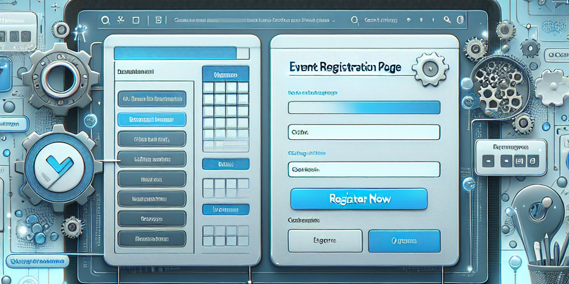Click the search magnifier icon at toolbar left
The width and height of the screenshot is (569, 284).
[104, 21]
